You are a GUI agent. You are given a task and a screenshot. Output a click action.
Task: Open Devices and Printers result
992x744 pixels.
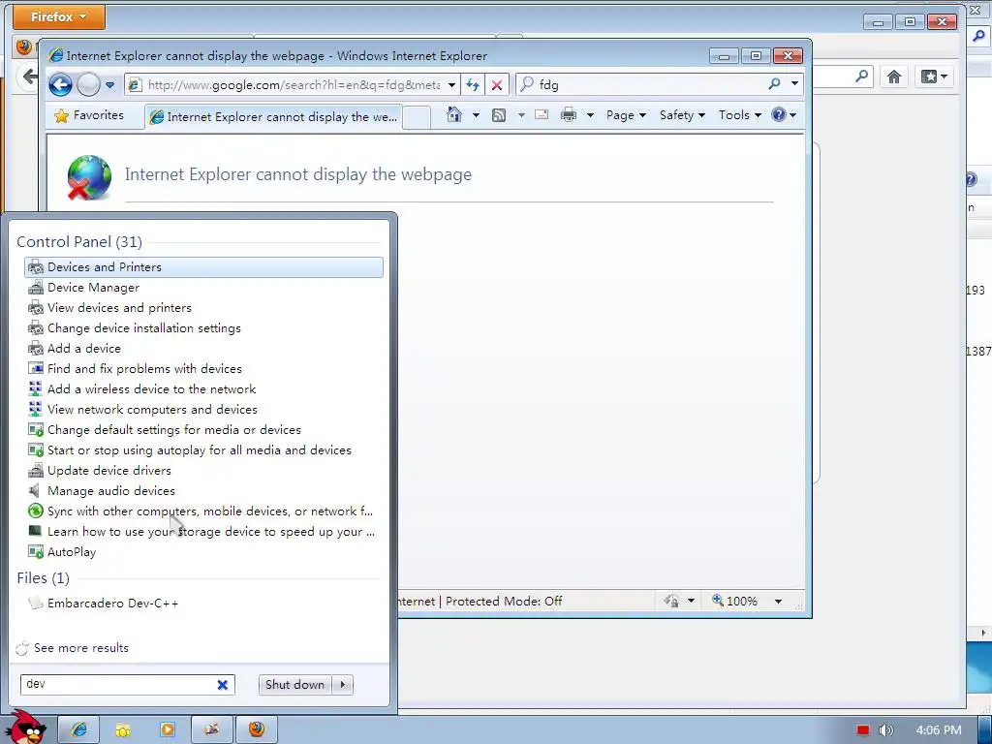point(203,267)
